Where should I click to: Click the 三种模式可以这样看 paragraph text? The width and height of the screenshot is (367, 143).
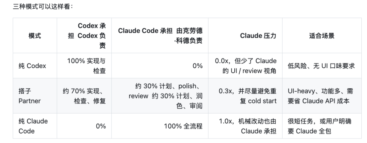point(43,6)
